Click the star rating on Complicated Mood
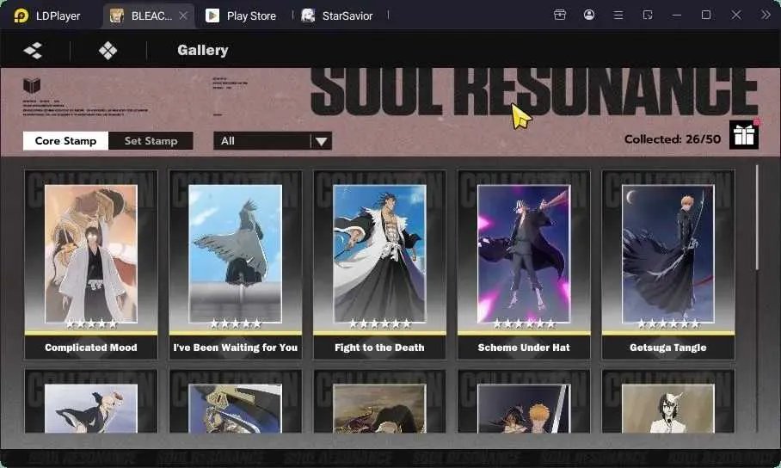 (x=91, y=324)
